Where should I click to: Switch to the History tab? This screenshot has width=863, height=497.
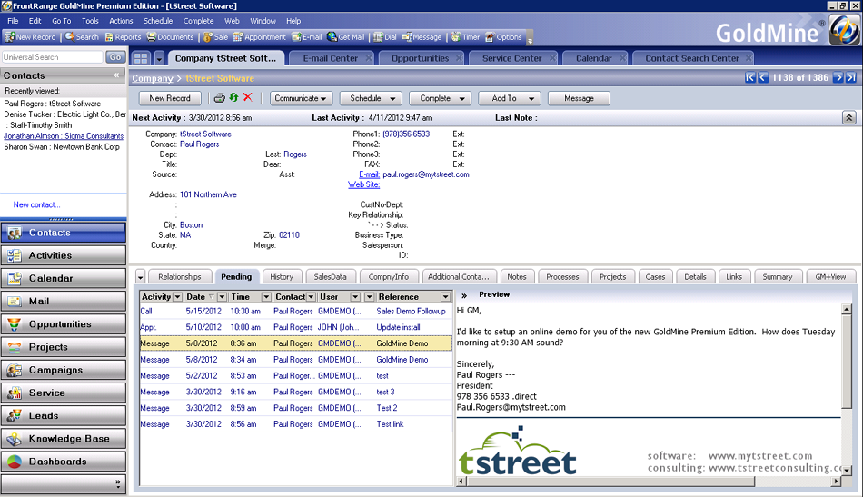[282, 277]
